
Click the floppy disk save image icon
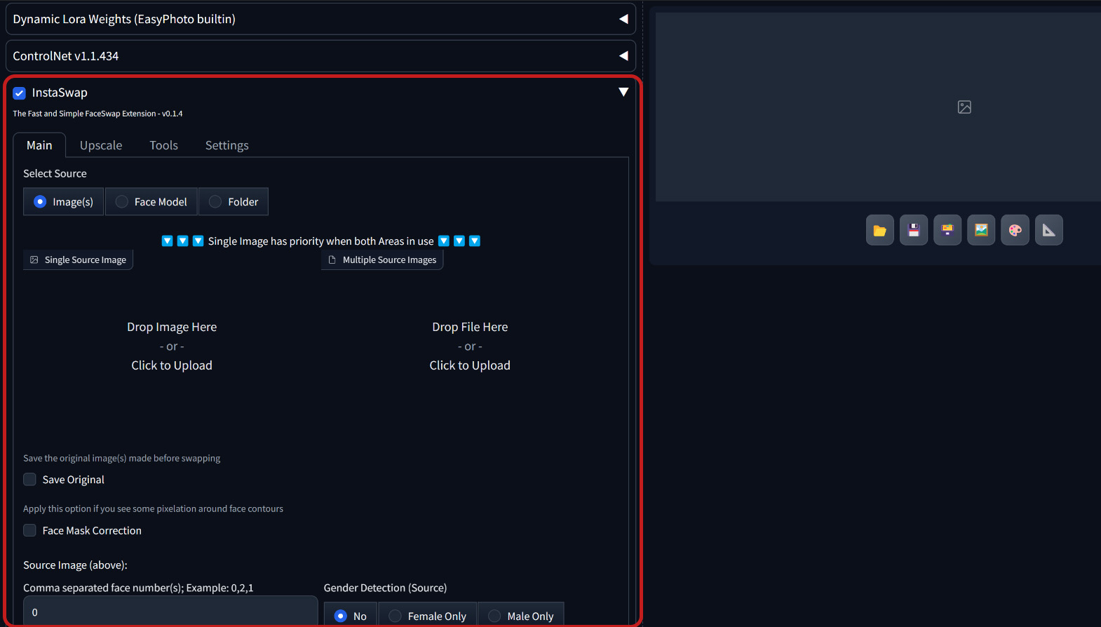pos(913,230)
